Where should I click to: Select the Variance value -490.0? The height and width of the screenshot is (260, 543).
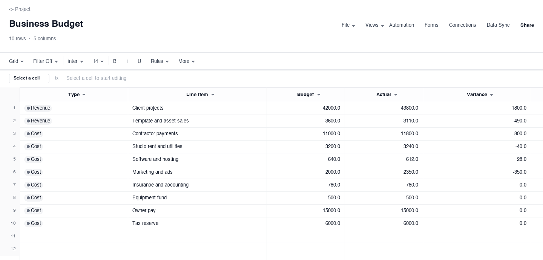pyautogui.click(x=477, y=121)
